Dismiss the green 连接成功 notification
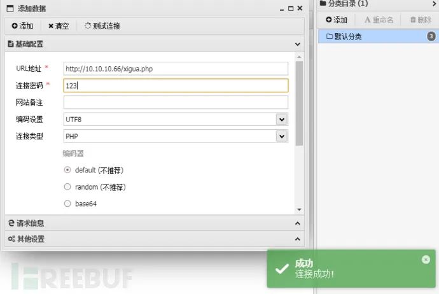This screenshot has width=439, height=294. 426,260
